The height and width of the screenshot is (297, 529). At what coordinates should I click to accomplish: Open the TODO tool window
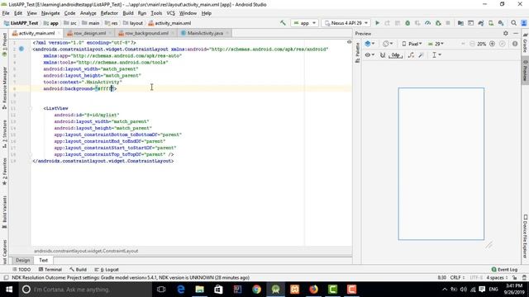click(x=21, y=270)
